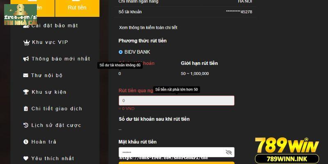328x164 pixels.
Task: Open the envelope icon for Thư nội bộ
Action: [x=26, y=75]
